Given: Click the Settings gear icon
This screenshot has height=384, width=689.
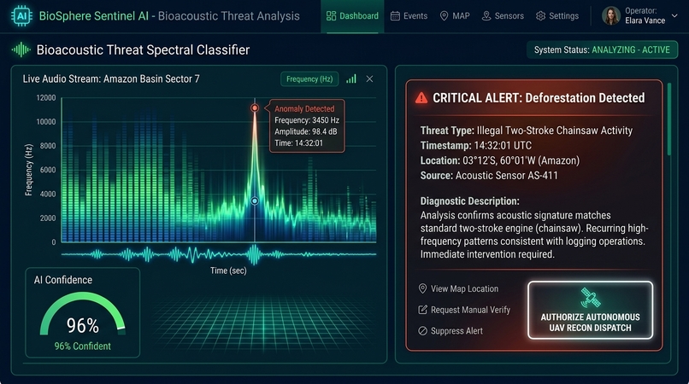Looking at the screenshot, I should (540, 16).
